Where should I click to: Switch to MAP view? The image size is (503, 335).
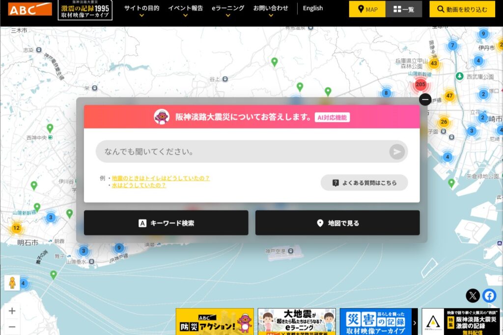point(367,9)
